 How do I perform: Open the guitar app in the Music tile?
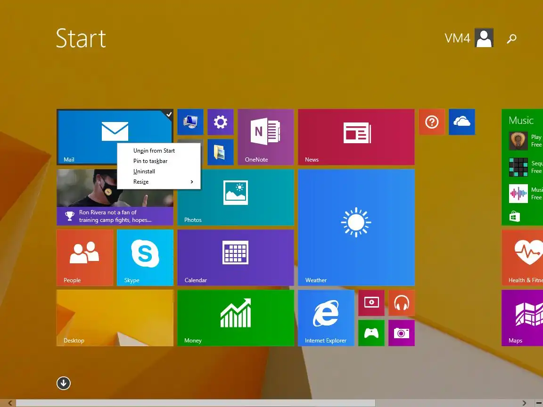[x=518, y=140]
